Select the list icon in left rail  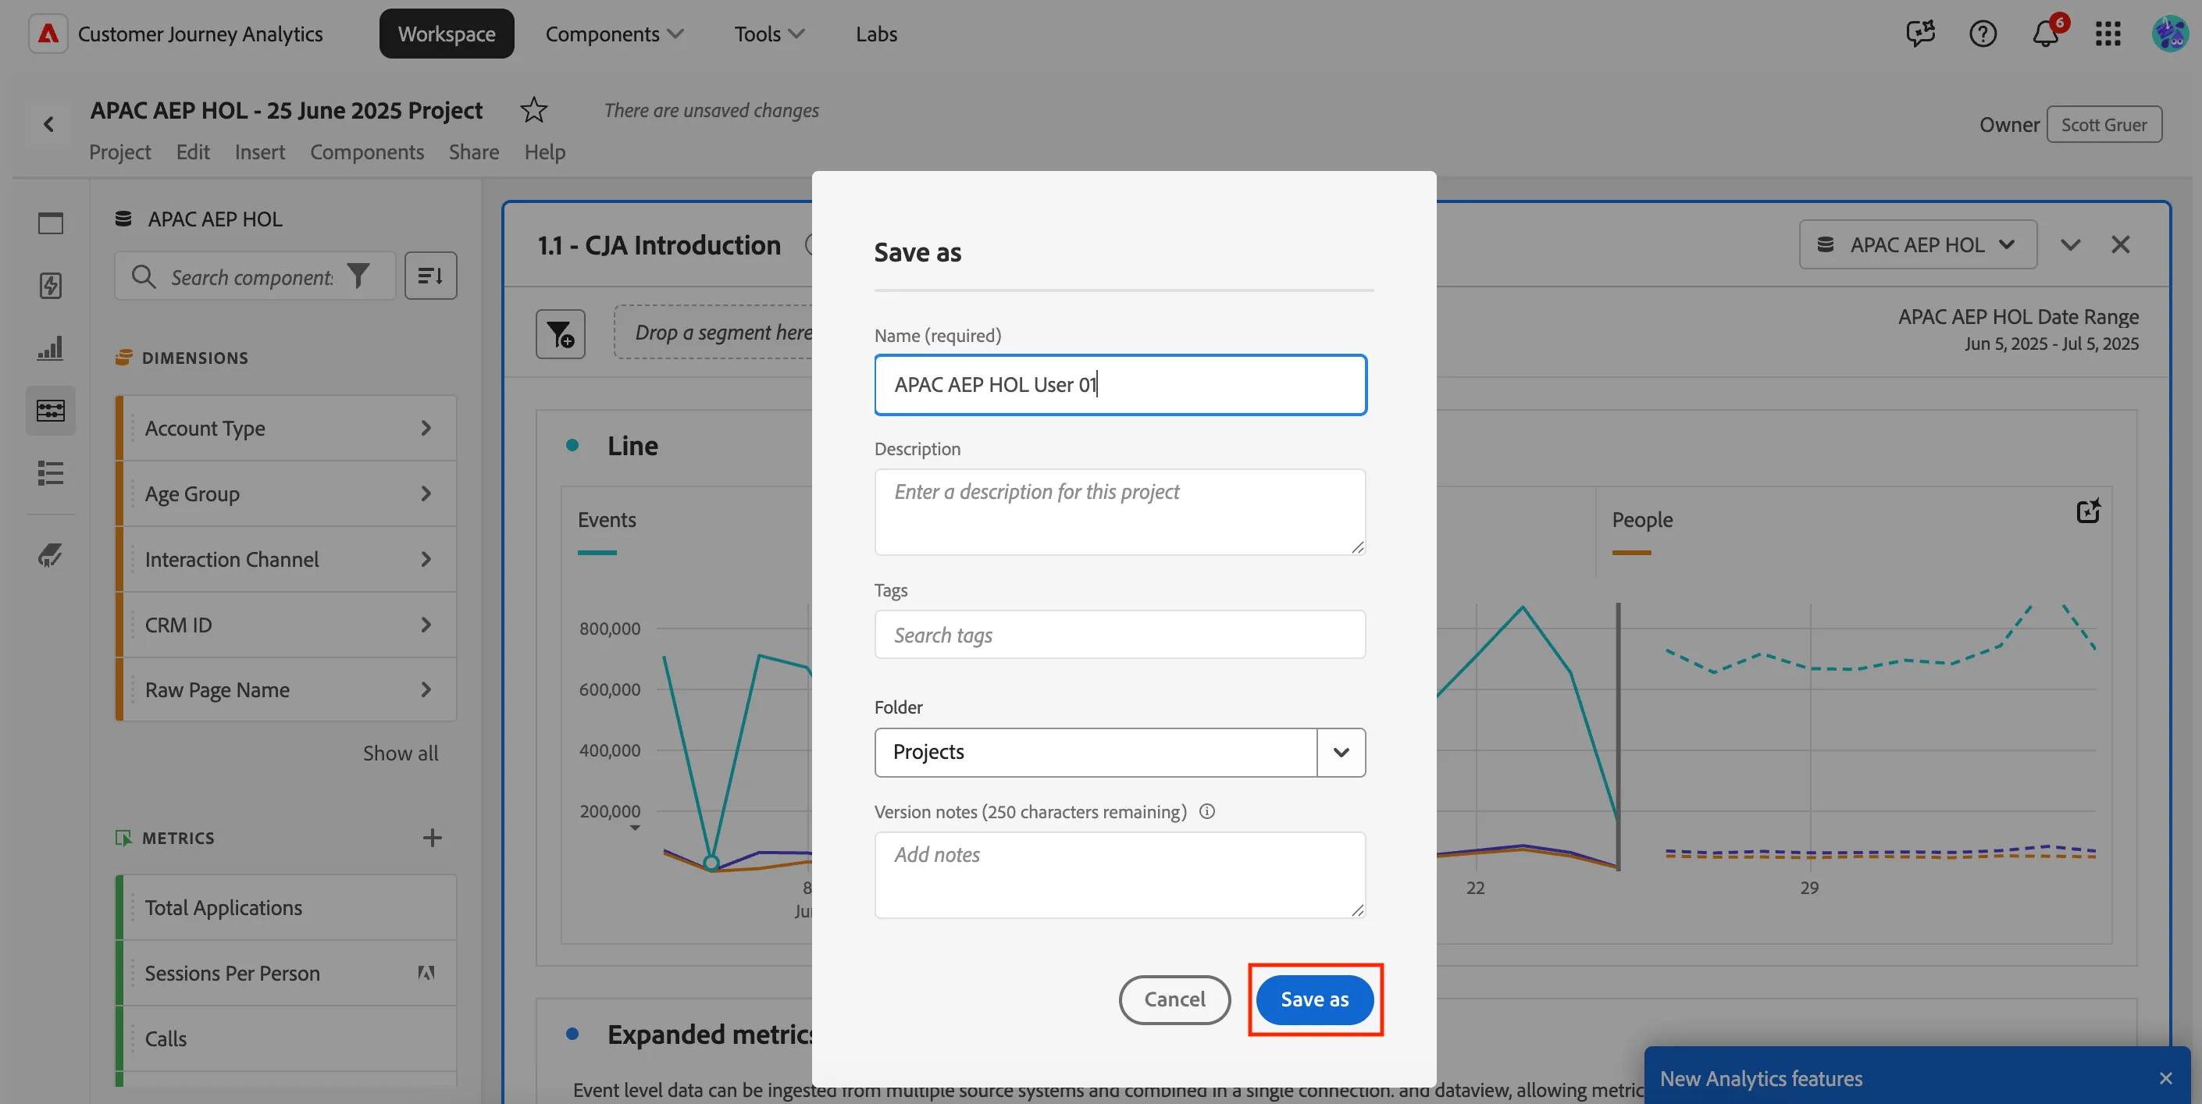[51, 472]
